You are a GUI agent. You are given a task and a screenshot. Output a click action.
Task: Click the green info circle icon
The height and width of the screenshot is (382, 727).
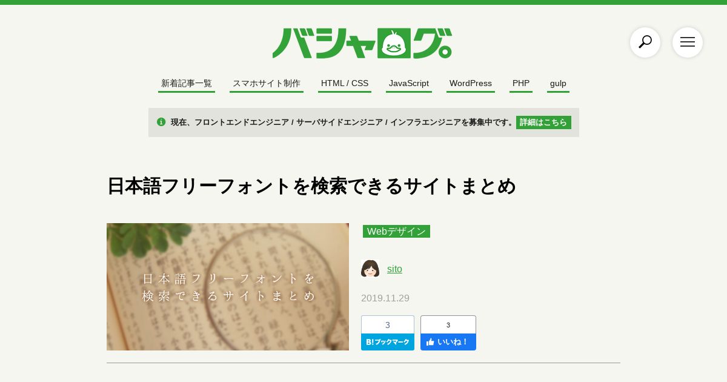161,122
